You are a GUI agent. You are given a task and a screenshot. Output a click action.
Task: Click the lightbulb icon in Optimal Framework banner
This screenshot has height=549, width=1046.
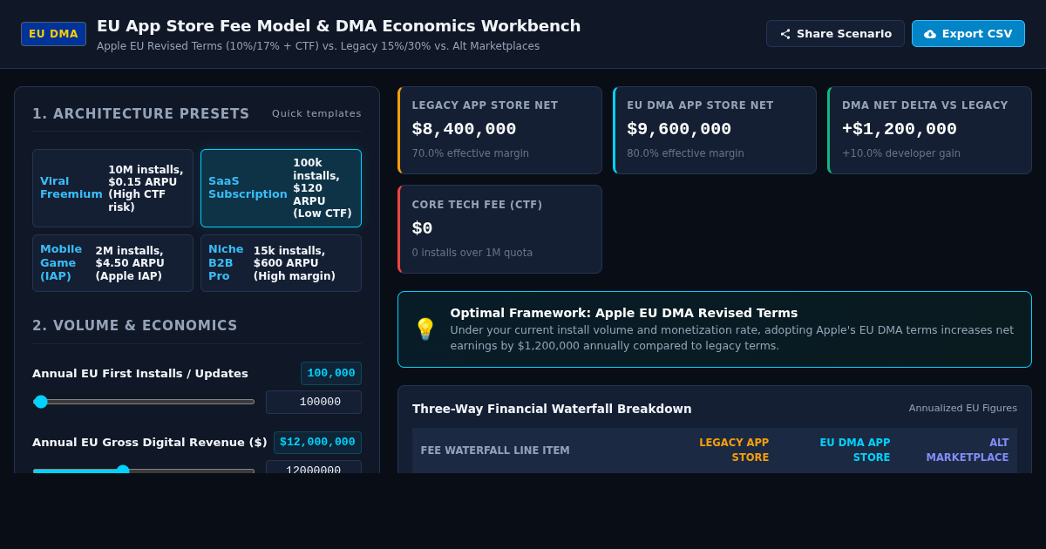(x=425, y=329)
